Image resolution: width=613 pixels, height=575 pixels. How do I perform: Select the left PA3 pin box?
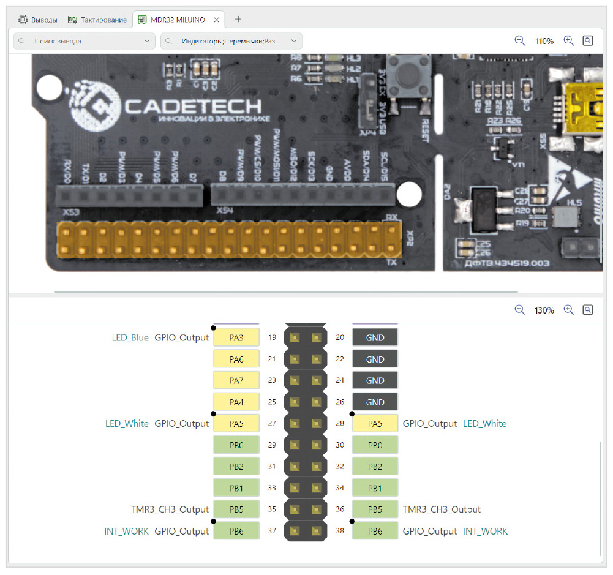[236, 337]
